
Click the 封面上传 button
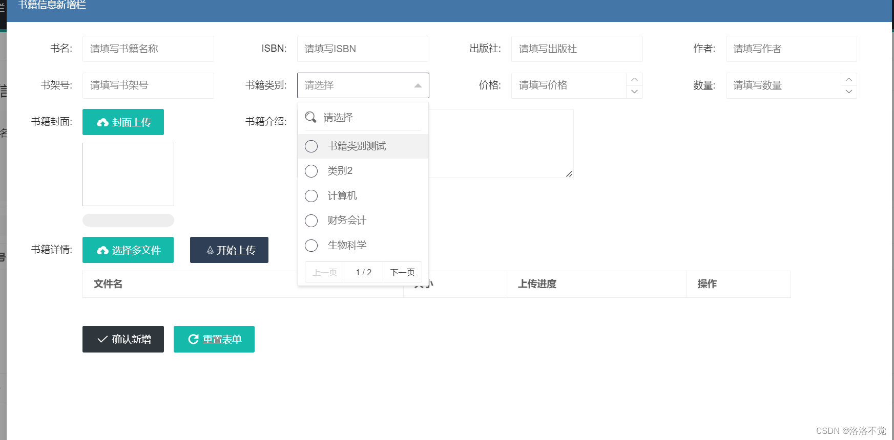(x=123, y=122)
